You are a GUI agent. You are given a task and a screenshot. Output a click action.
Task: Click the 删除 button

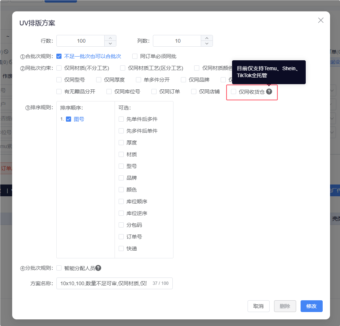[285, 306]
